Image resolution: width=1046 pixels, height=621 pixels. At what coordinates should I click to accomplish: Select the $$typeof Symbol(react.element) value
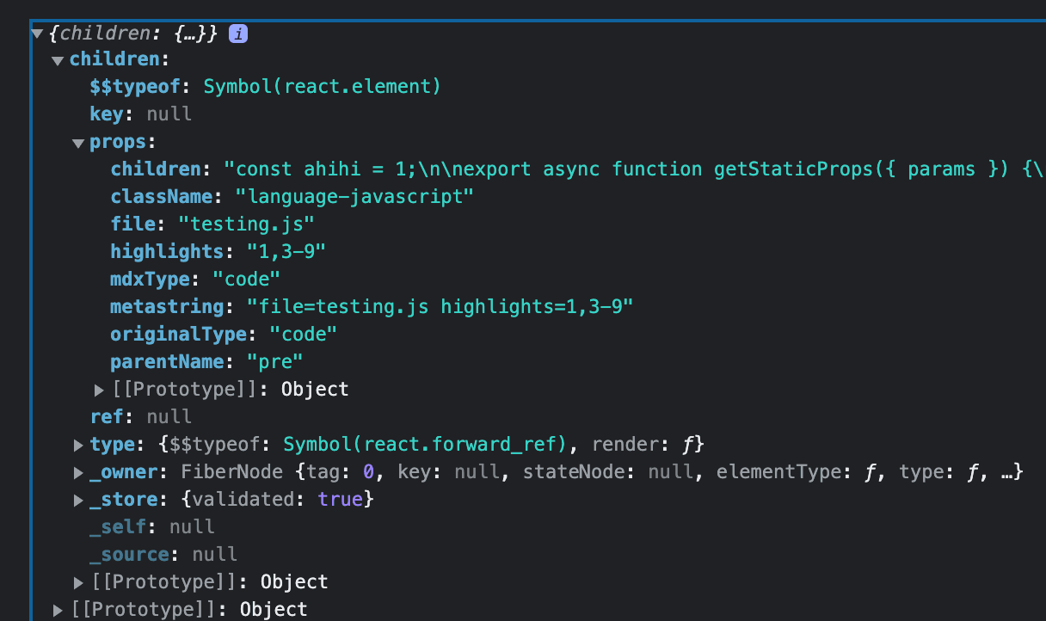[322, 86]
